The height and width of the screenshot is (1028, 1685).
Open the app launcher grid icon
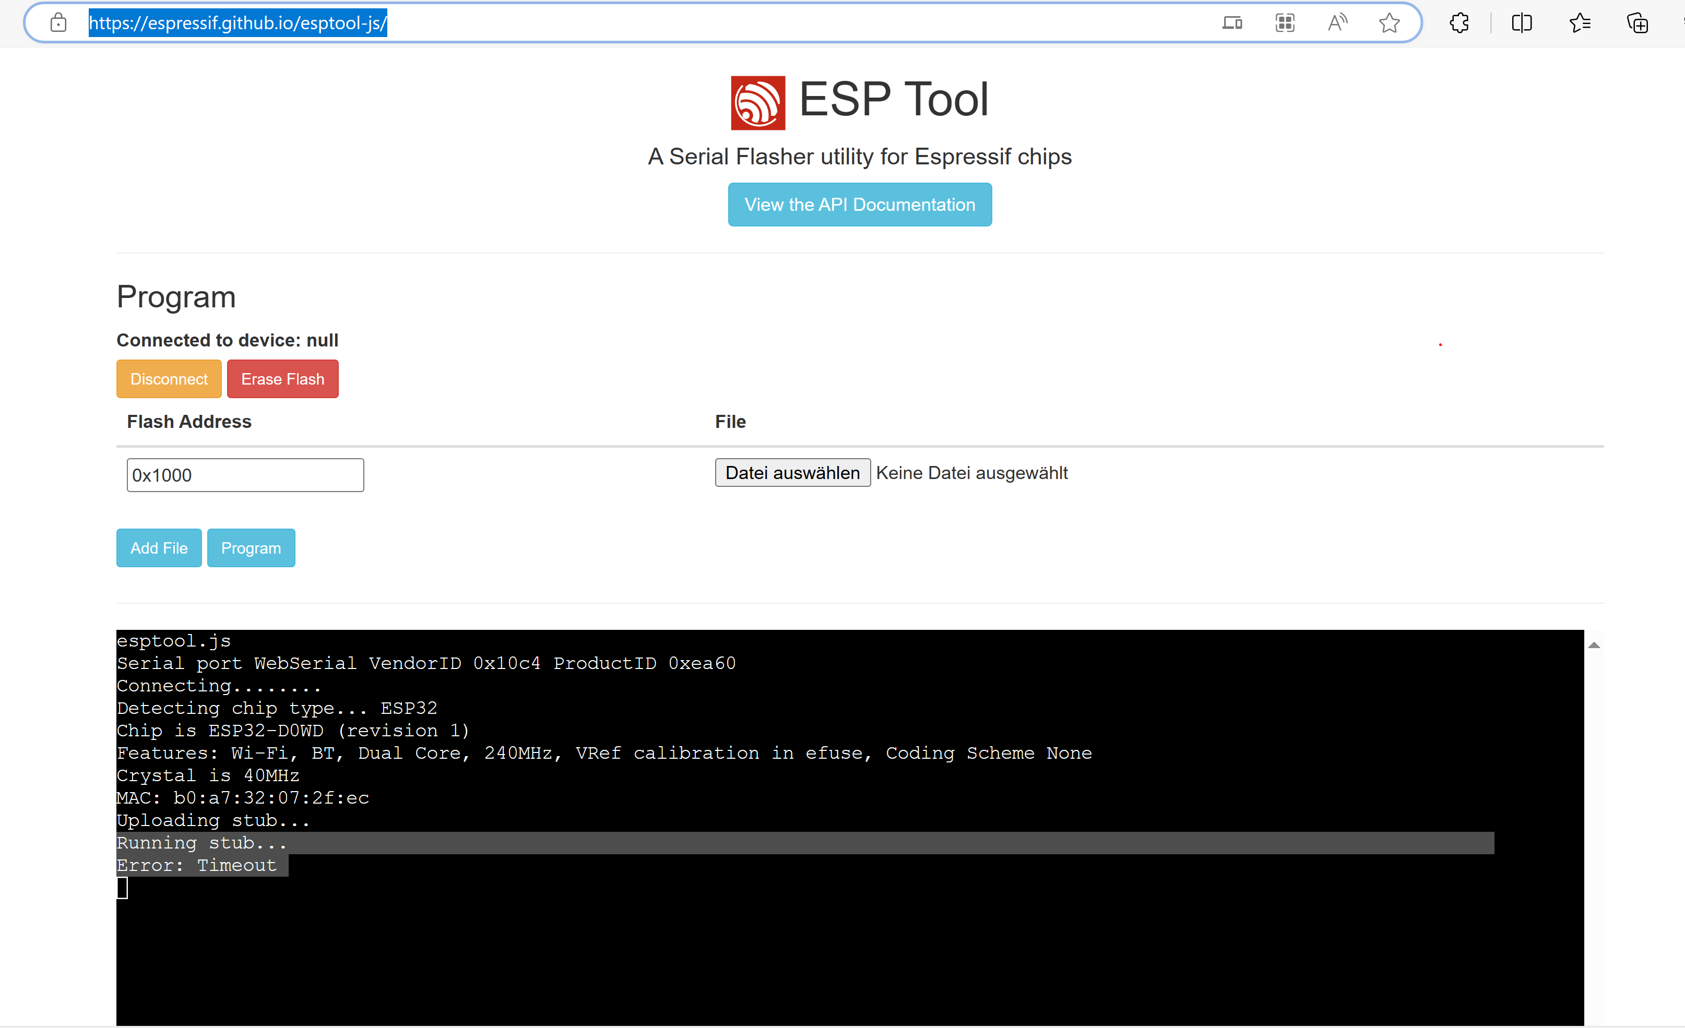point(1284,22)
